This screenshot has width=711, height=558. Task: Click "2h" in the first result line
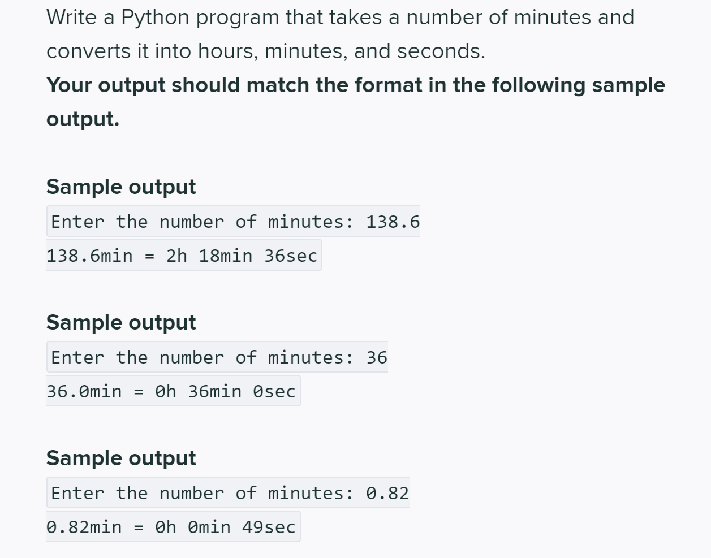(x=176, y=256)
